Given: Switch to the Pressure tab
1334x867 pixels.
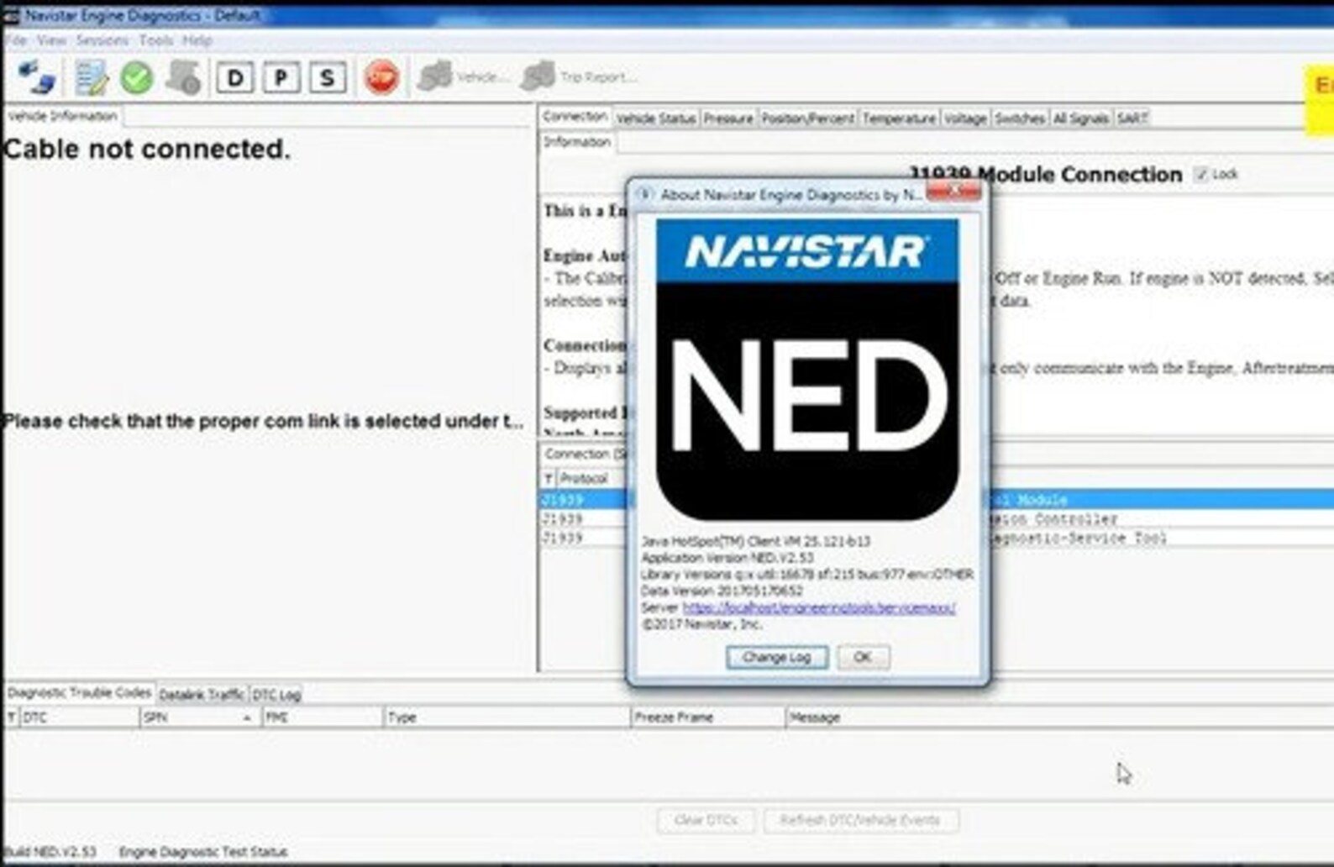Looking at the screenshot, I should pyautogui.click(x=727, y=118).
